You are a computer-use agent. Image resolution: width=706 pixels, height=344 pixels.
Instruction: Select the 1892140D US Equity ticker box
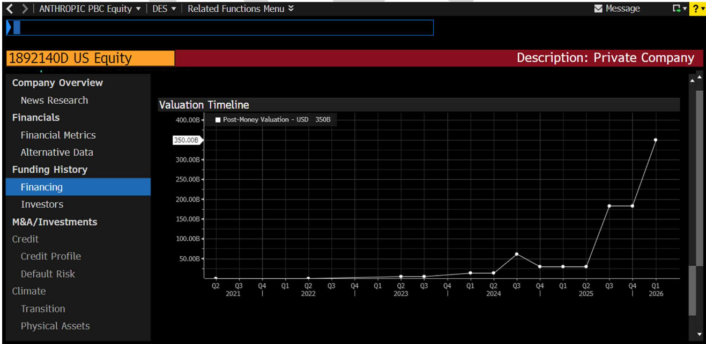(x=90, y=58)
